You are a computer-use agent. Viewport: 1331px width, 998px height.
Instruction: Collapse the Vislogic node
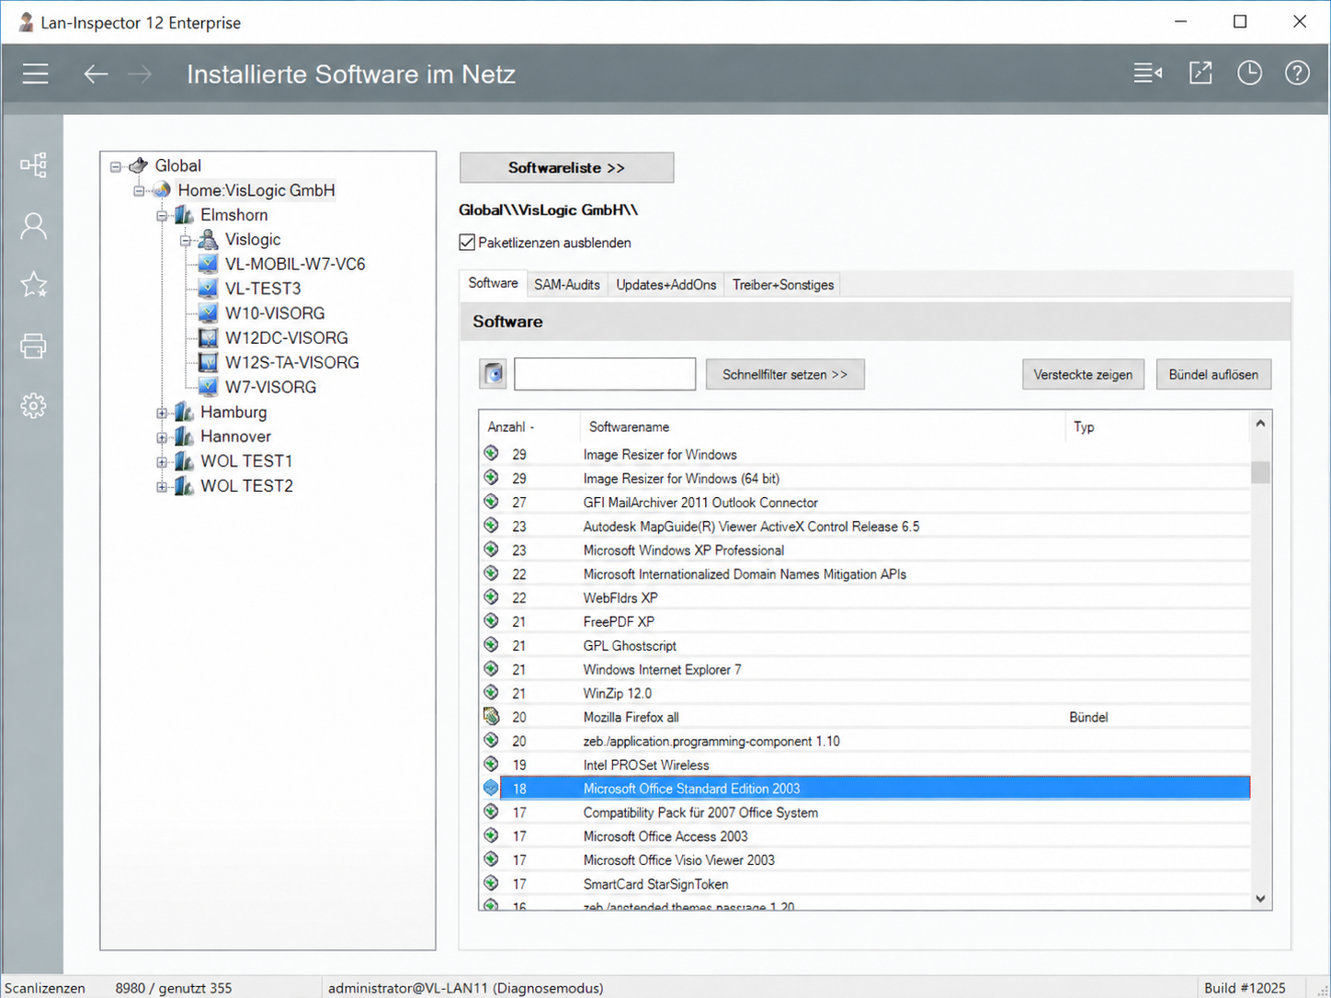186,241
